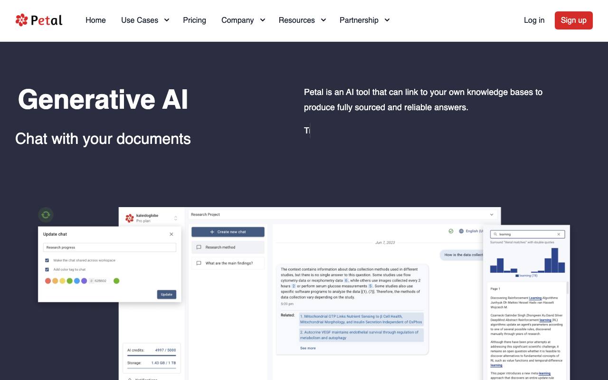Click the kaleidoglobe workspace logo
This screenshot has width=608, height=380.
click(130, 218)
